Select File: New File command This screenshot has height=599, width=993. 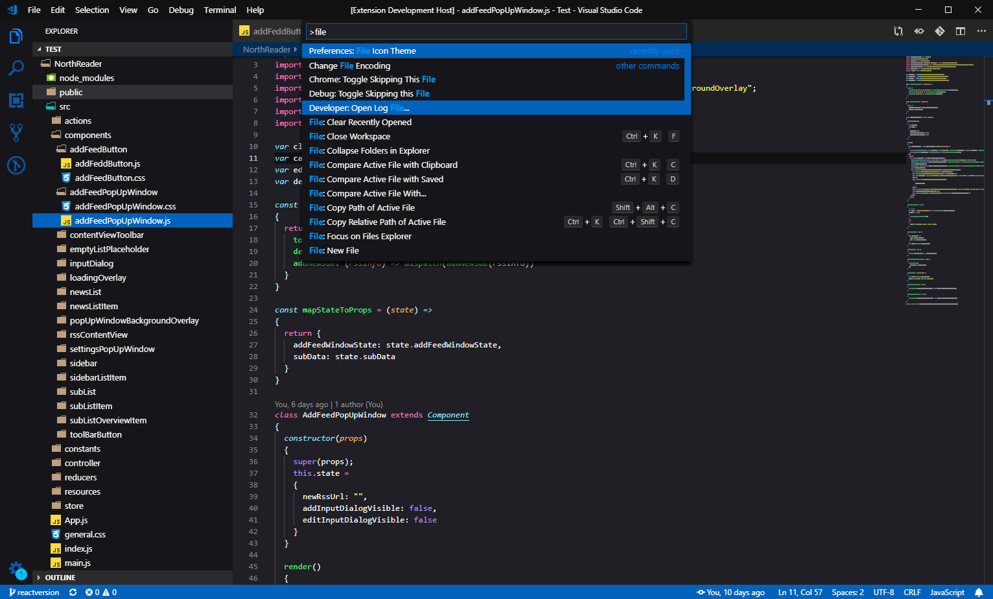click(496, 250)
